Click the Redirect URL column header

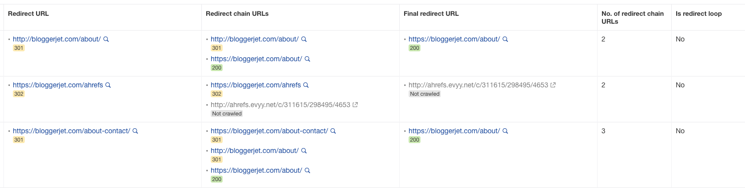pyautogui.click(x=29, y=14)
